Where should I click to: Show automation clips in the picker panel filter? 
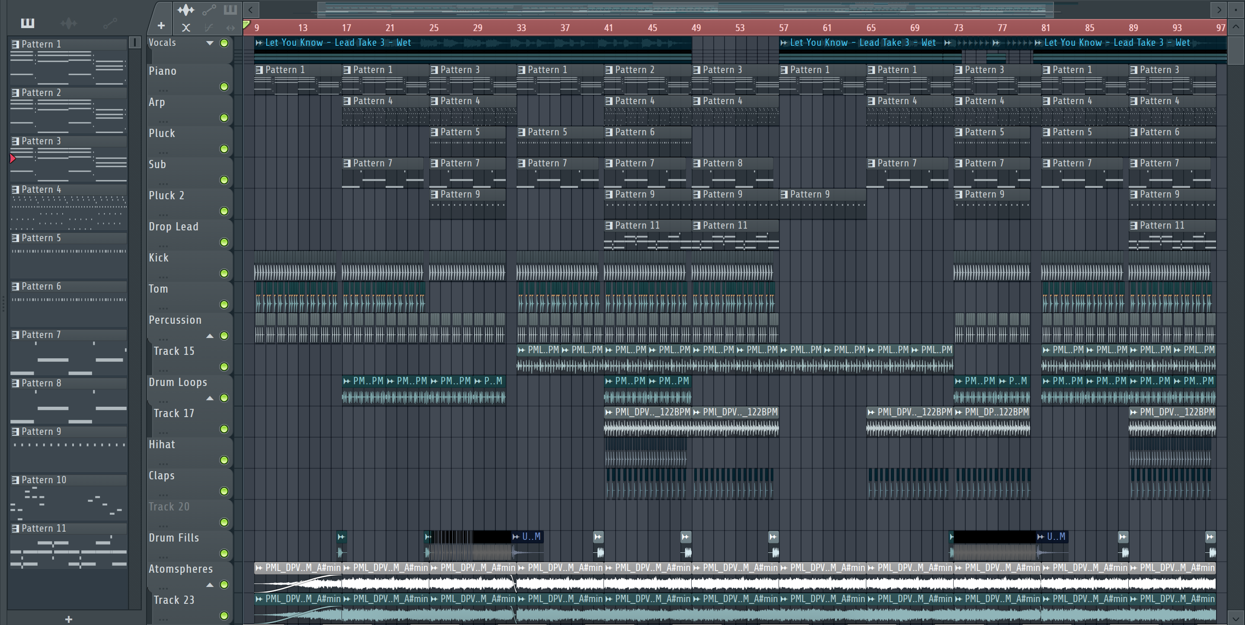pyautogui.click(x=110, y=23)
